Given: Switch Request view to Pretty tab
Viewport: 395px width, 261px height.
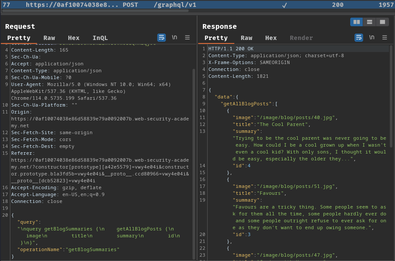Looking at the screenshot, I should click(19, 38).
